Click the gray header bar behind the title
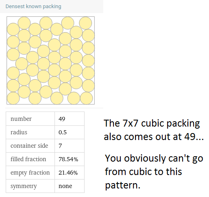 (x=52, y=7)
